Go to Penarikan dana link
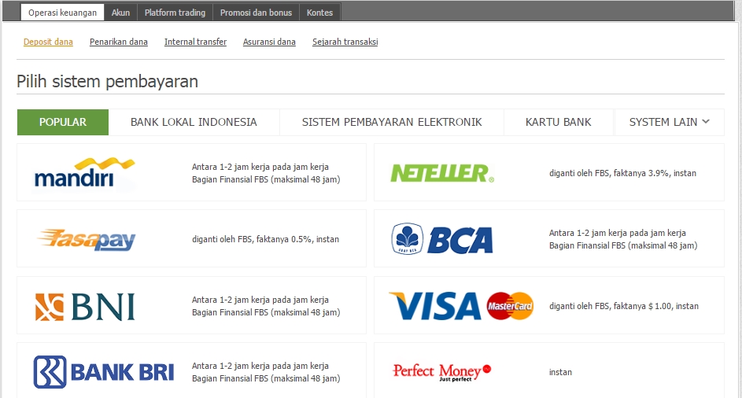Viewport: 742px width, 398px height. (119, 42)
